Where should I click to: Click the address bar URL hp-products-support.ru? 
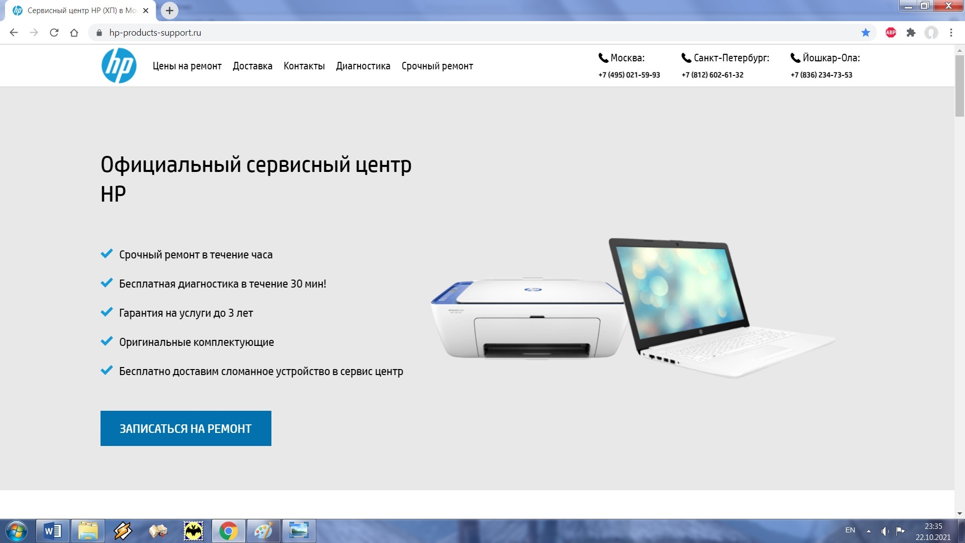click(x=155, y=33)
